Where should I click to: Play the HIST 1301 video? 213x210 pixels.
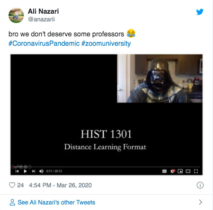(25, 171)
